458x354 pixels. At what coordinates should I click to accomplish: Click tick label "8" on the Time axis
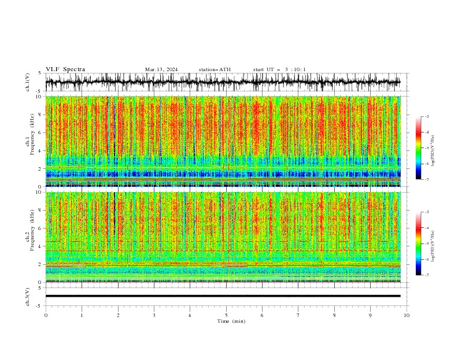[x=334, y=315]
